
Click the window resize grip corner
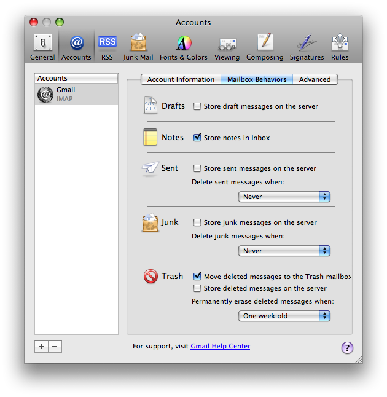click(359, 360)
